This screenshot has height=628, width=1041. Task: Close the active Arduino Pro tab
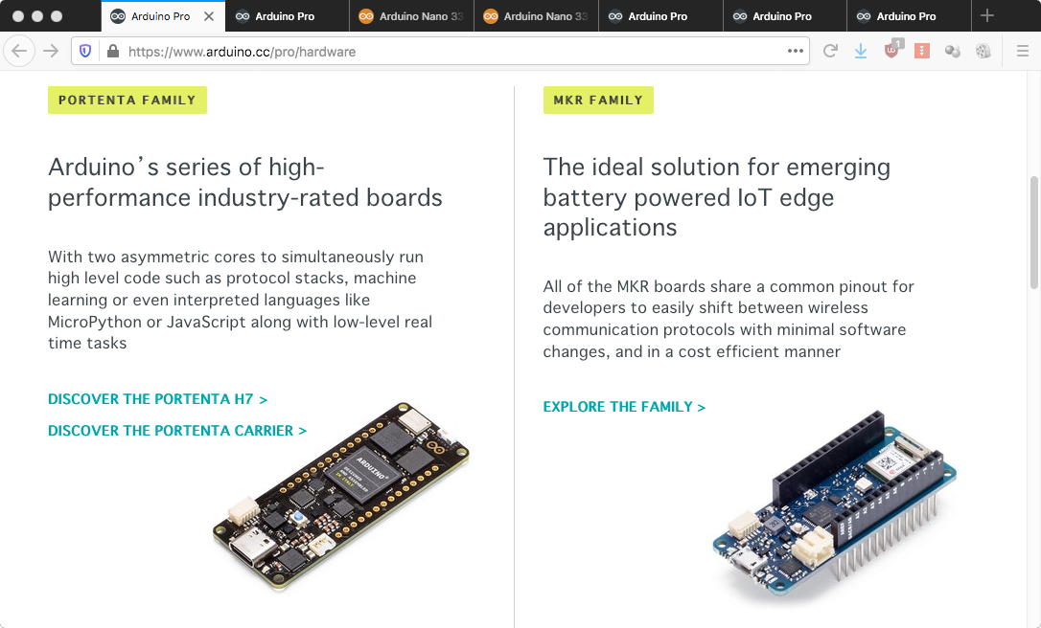click(x=209, y=16)
